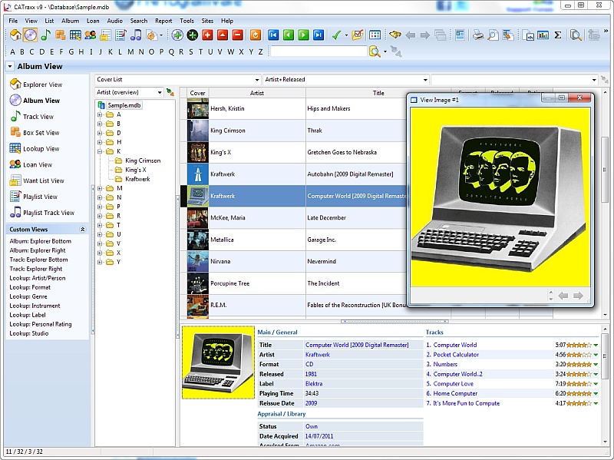The height and width of the screenshot is (460, 614).
Task: Click the green checkmark toolbar icon
Action: (x=336, y=35)
